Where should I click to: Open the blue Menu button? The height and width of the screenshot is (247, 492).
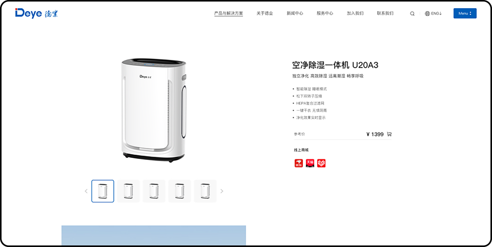click(465, 13)
